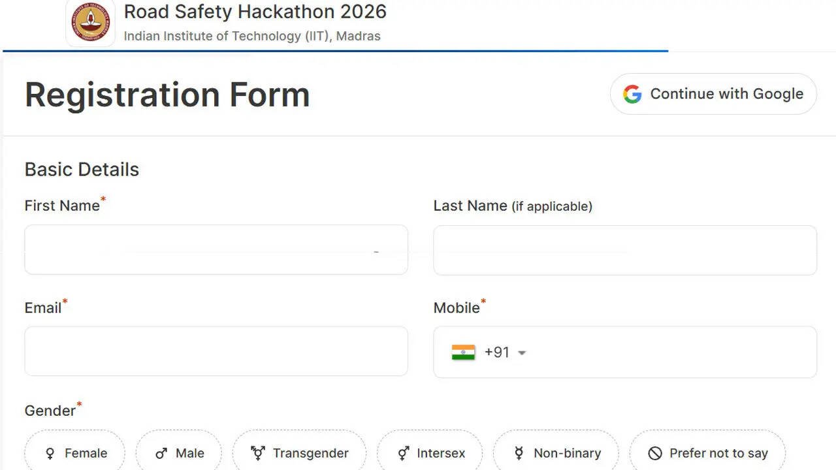Click the non-binary gender symbol icon
836x470 pixels.
point(519,452)
